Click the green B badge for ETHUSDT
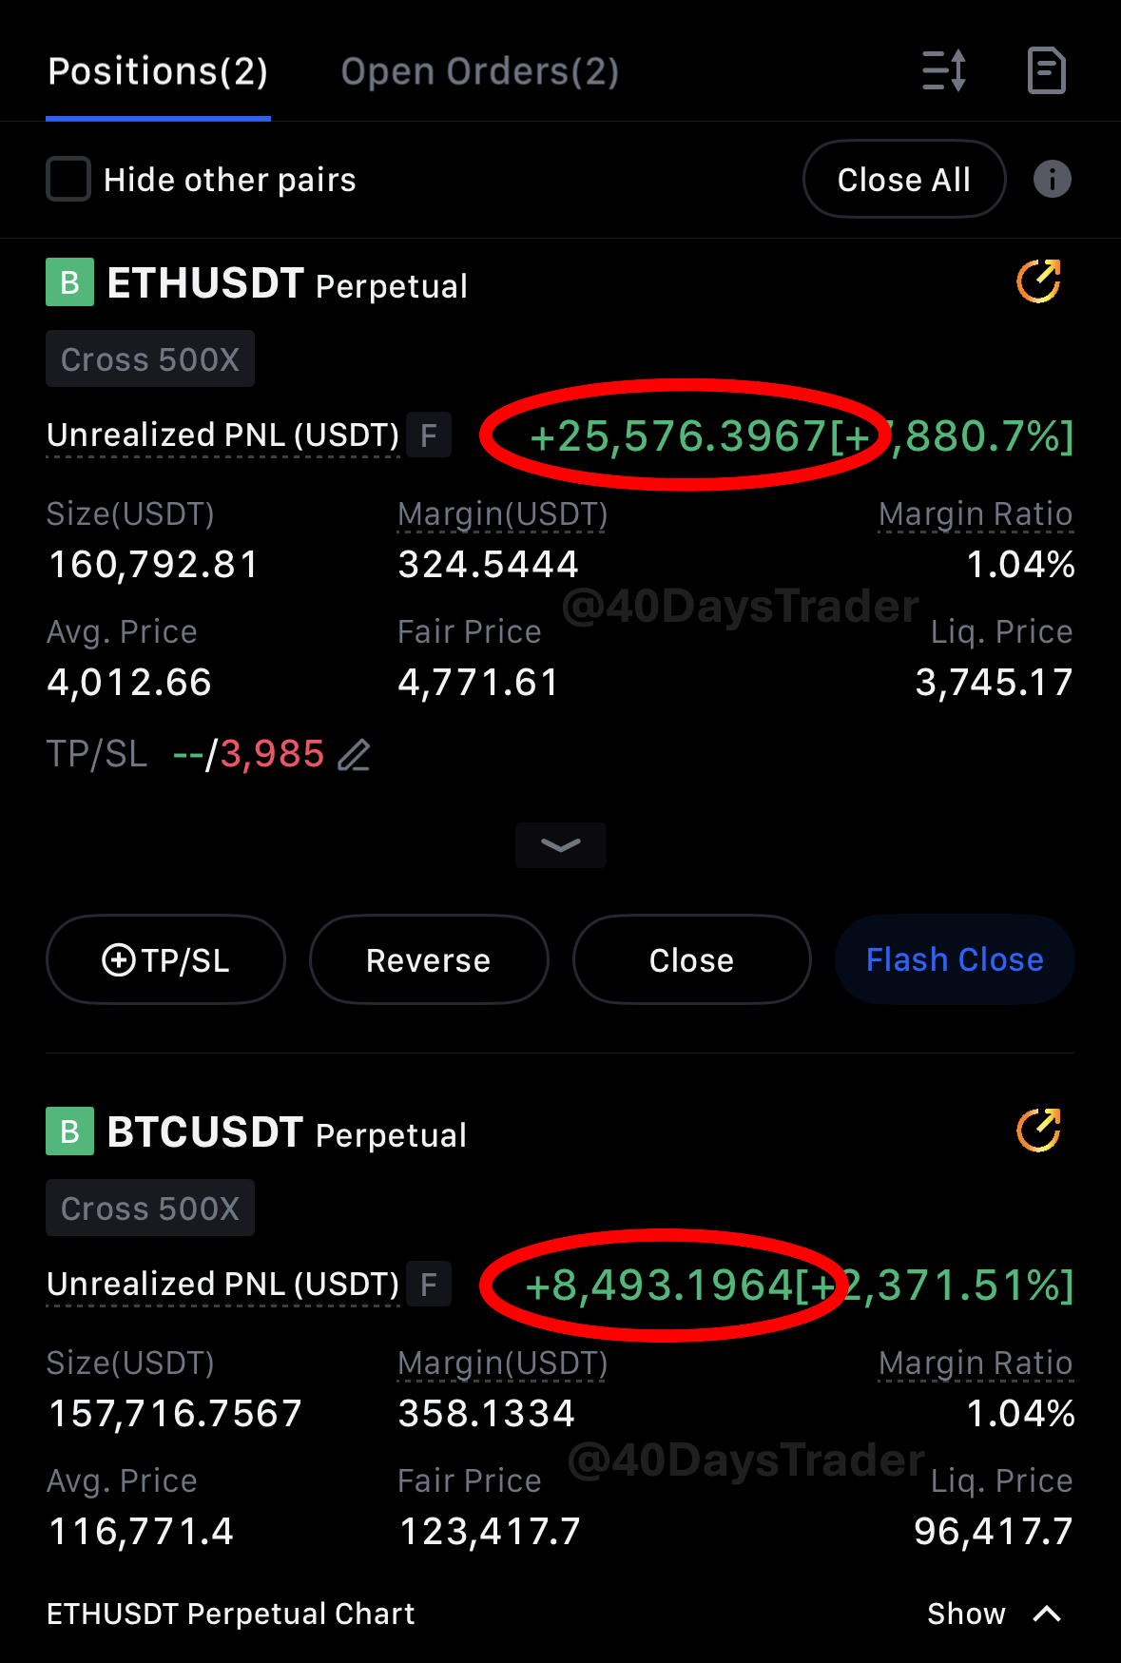This screenshot has height=1663, width=1121. 69,282
